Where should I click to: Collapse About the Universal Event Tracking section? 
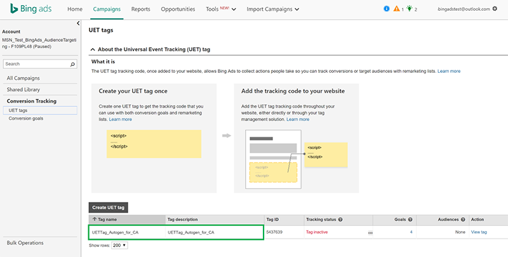click(x=93, y=49)
